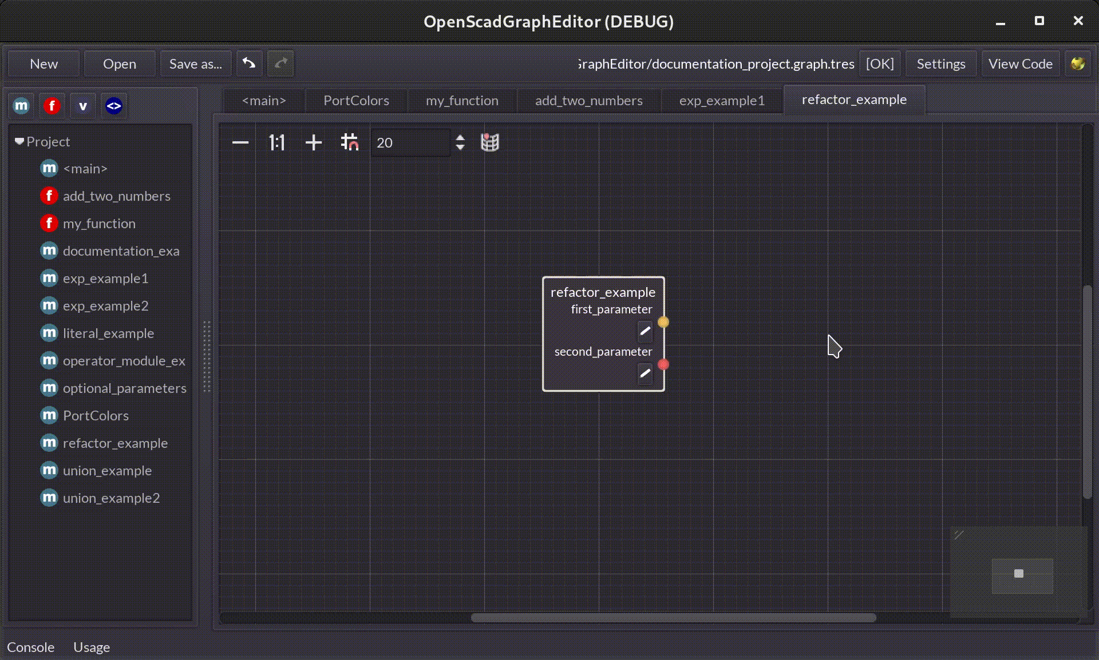Select operator_module_ex in project tree
The height and width of the screenshot is (660, 1099).
(x=124, y=360)
